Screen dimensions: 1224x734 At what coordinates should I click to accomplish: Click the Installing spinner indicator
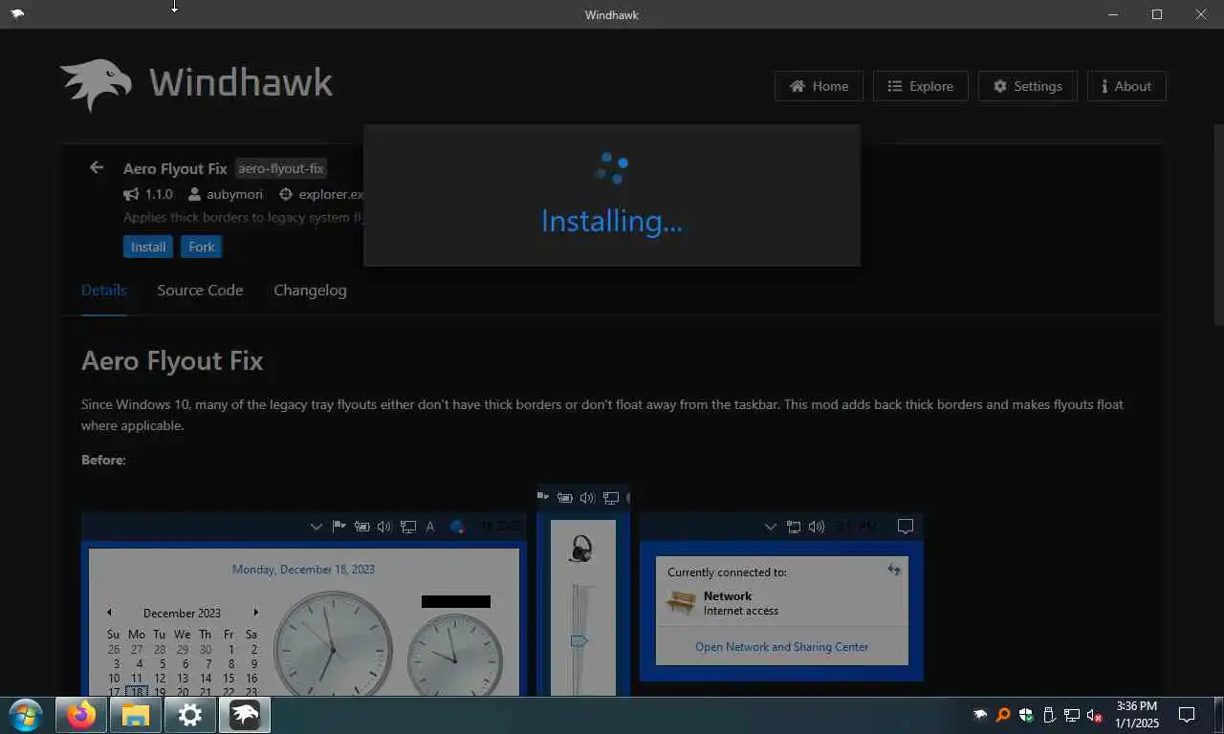[x=612, y=167]
